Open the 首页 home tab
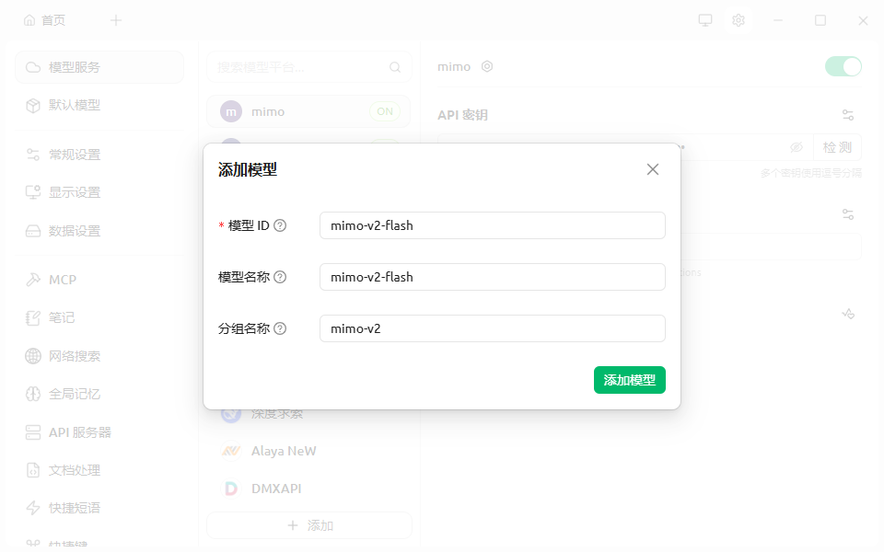The width and height of the screenshot is (884, 552). 44,21
